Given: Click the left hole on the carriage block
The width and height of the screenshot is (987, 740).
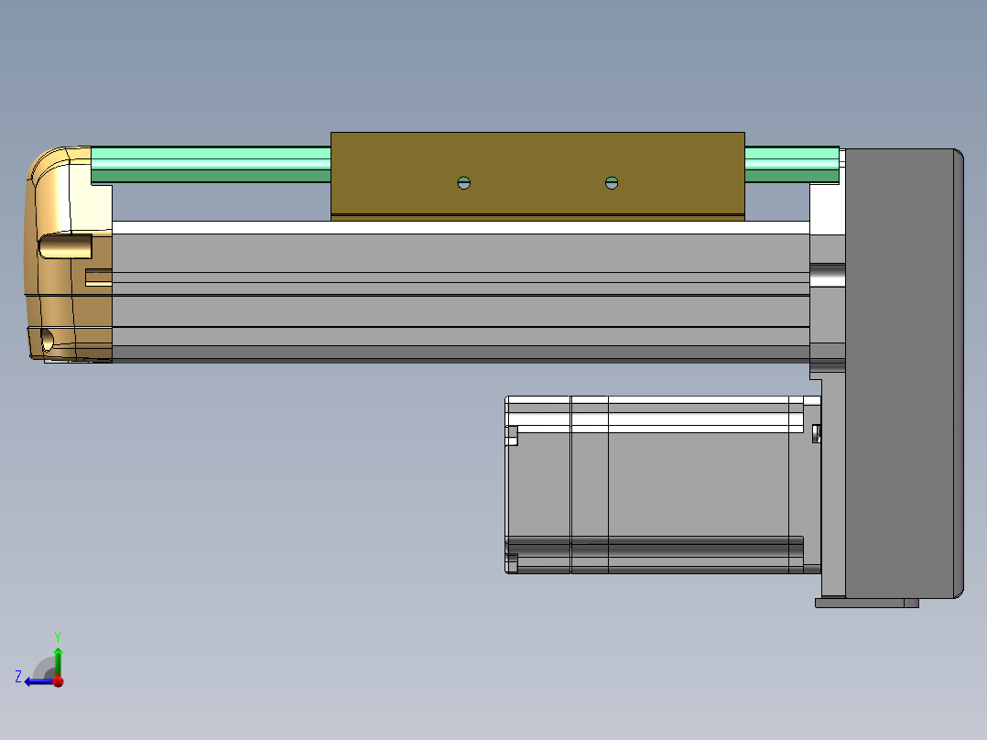Looking at the screenshot, I should 464,182.
